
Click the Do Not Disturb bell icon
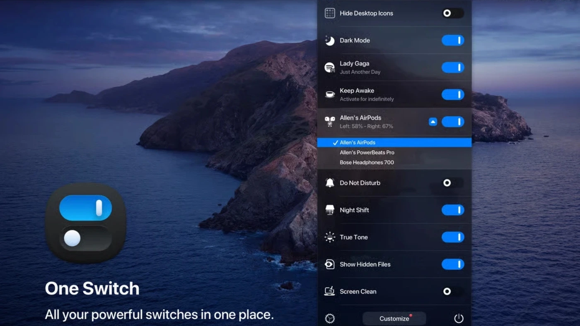click(330, 183)
